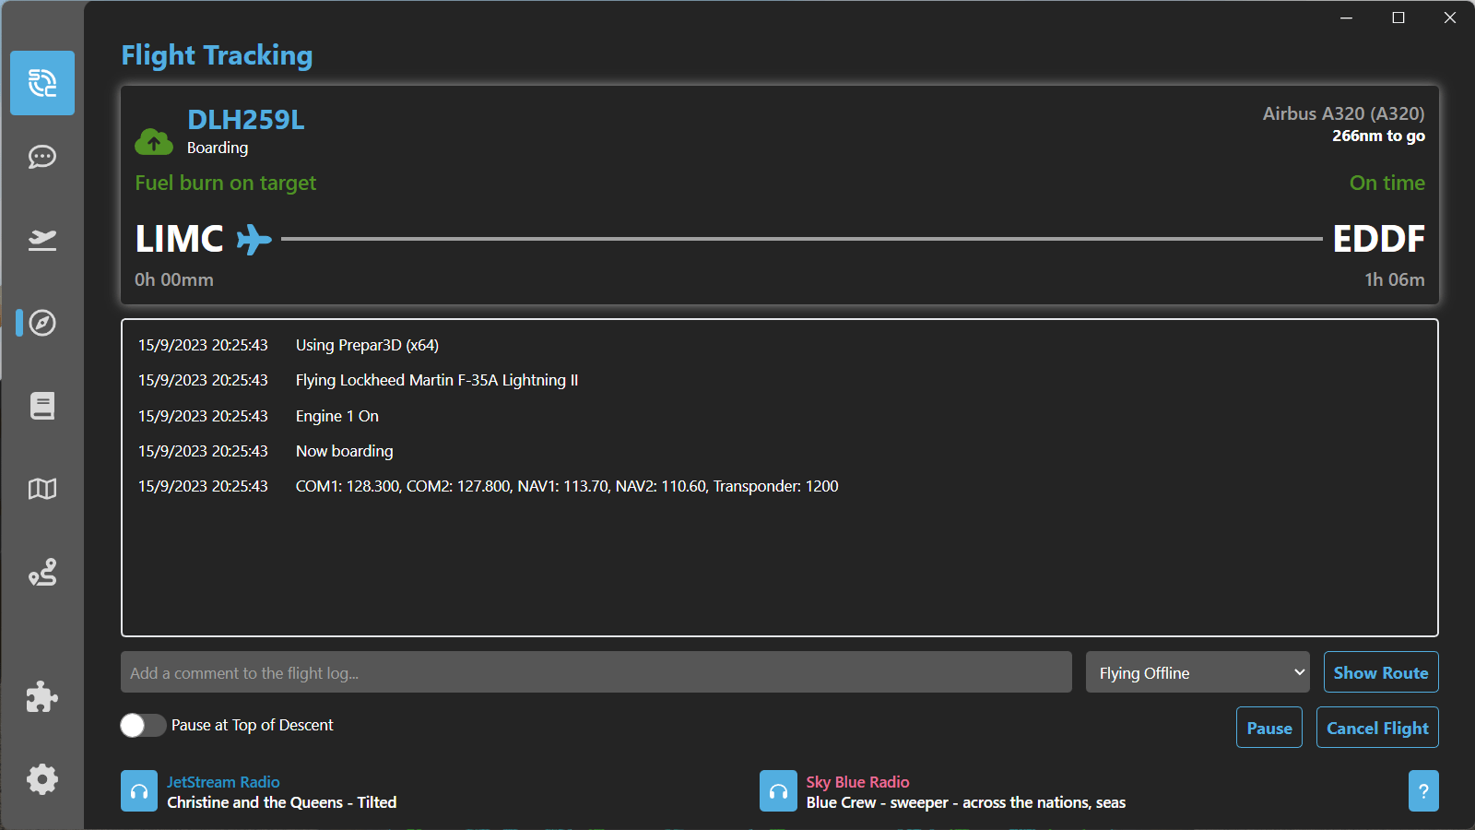
Task: Open the map sidebar icon
Action: coord(42,489)
